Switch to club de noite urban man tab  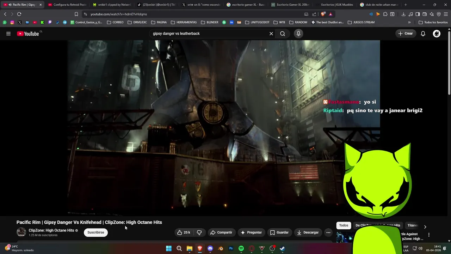[x=380, y=5]
